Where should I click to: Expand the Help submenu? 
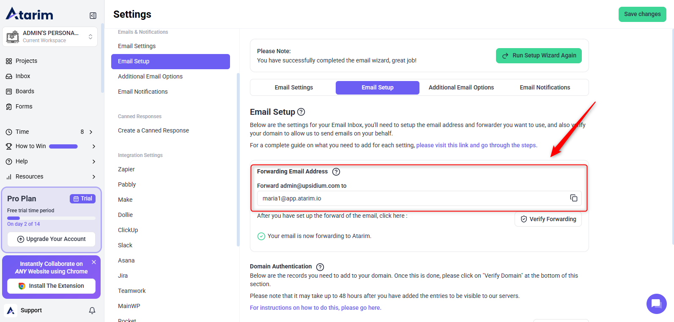tap(94, 162)
